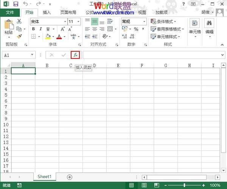The width and height of the screenshot is (227, 189).
Task: Apply percent style
Action: (x=136, y=29)
